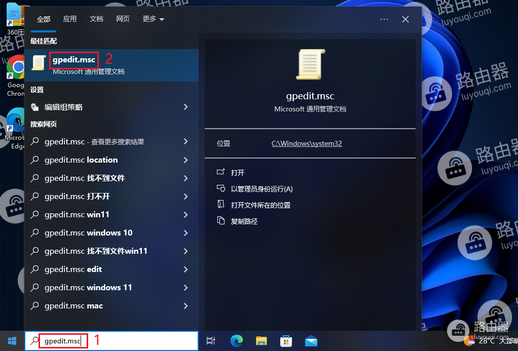Viewport: 518px width, 351px height.
Task: Click magnifier icon beside gpedit.msc edit
Action: pos(34,269)
